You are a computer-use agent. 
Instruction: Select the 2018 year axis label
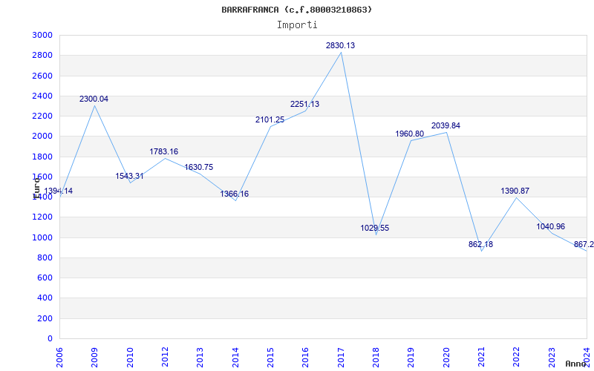point(376,358)
